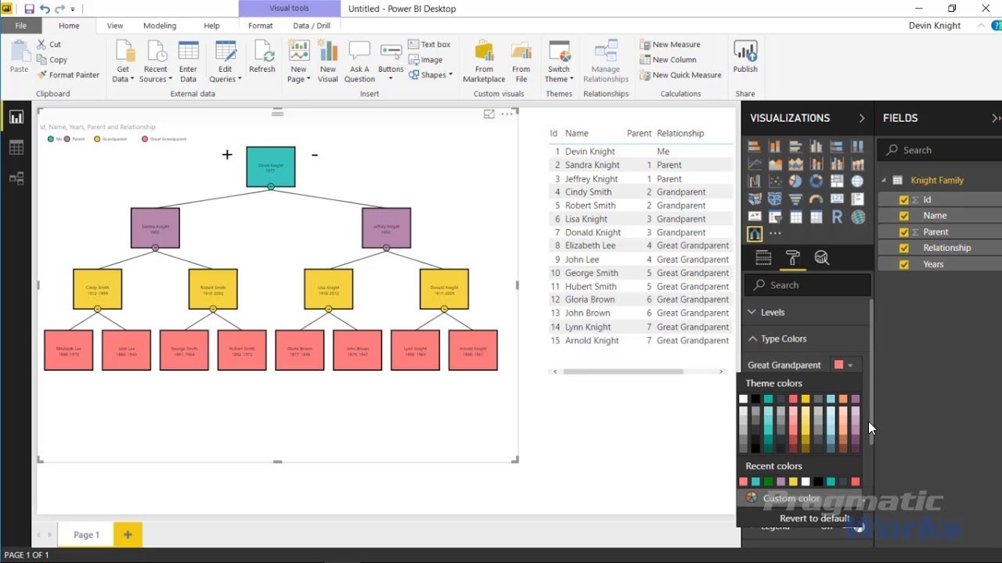Click Manage Relationships
1002x563 pixels.
(606, 61)
